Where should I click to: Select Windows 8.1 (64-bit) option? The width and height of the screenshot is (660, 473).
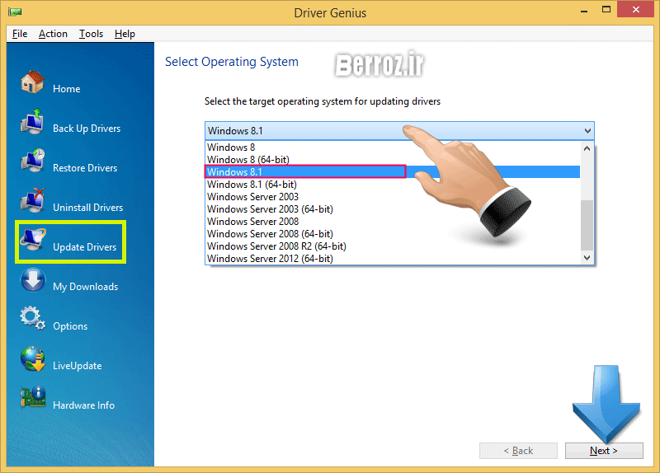393,185
